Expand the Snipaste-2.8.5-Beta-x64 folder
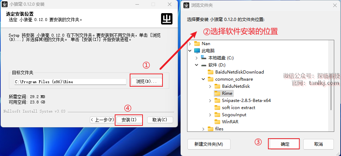The width and height of the screenshot is (341, 156). point(210,101)
